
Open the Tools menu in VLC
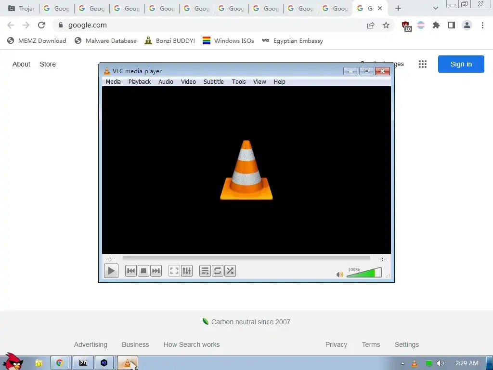coord(239,82)
